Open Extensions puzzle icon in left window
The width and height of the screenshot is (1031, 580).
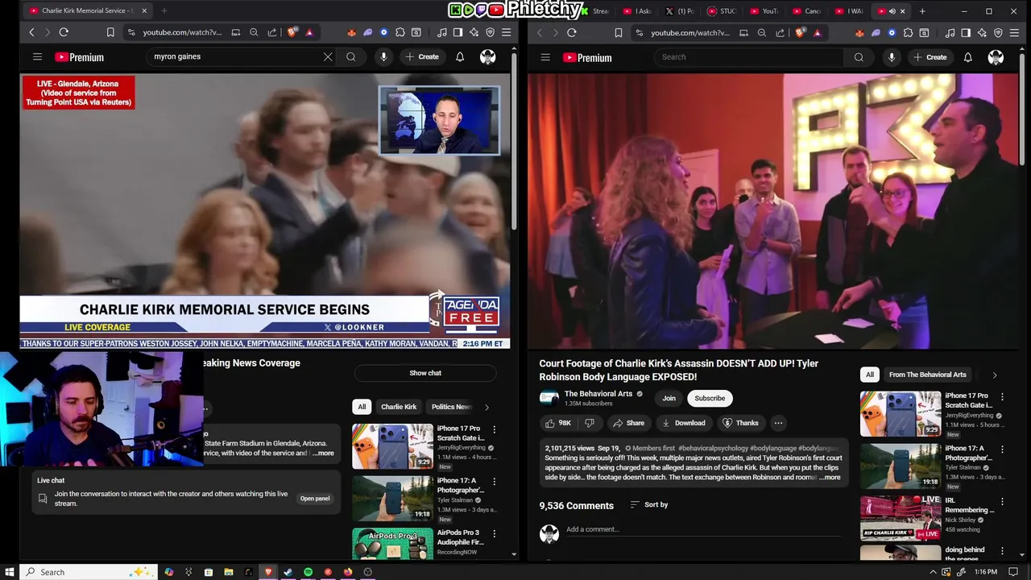[400, 32]
